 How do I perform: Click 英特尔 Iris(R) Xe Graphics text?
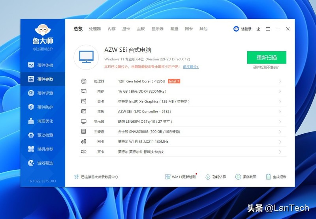[x=154, y=101]
